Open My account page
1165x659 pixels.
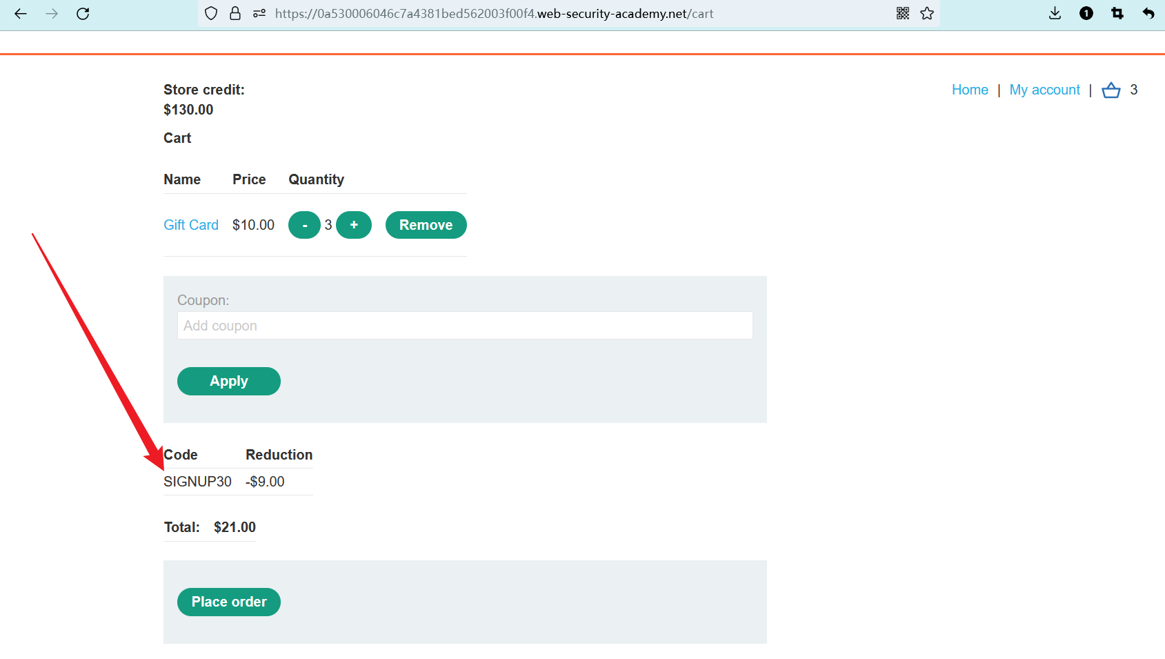(x=1045, y=90)
